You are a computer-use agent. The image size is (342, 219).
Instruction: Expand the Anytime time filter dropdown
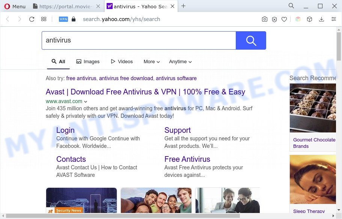click(x=180, y=62)
